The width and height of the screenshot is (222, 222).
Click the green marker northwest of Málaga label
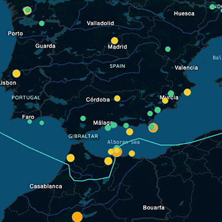(83, 118)
